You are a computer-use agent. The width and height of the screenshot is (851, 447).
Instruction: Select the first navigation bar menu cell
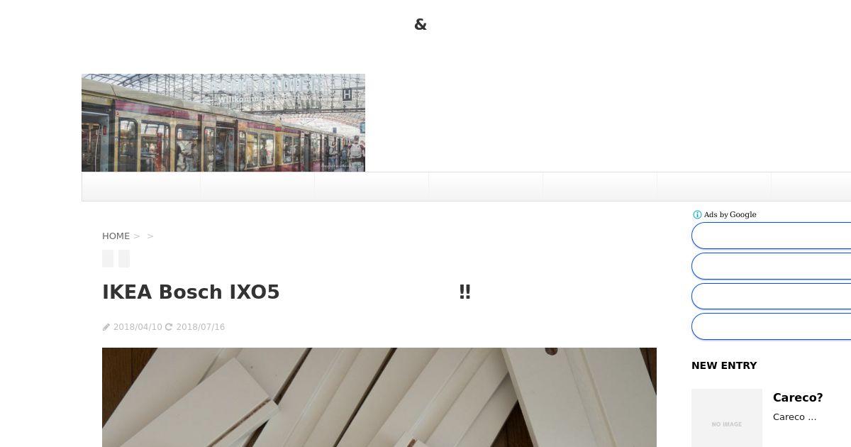point(141,187)
